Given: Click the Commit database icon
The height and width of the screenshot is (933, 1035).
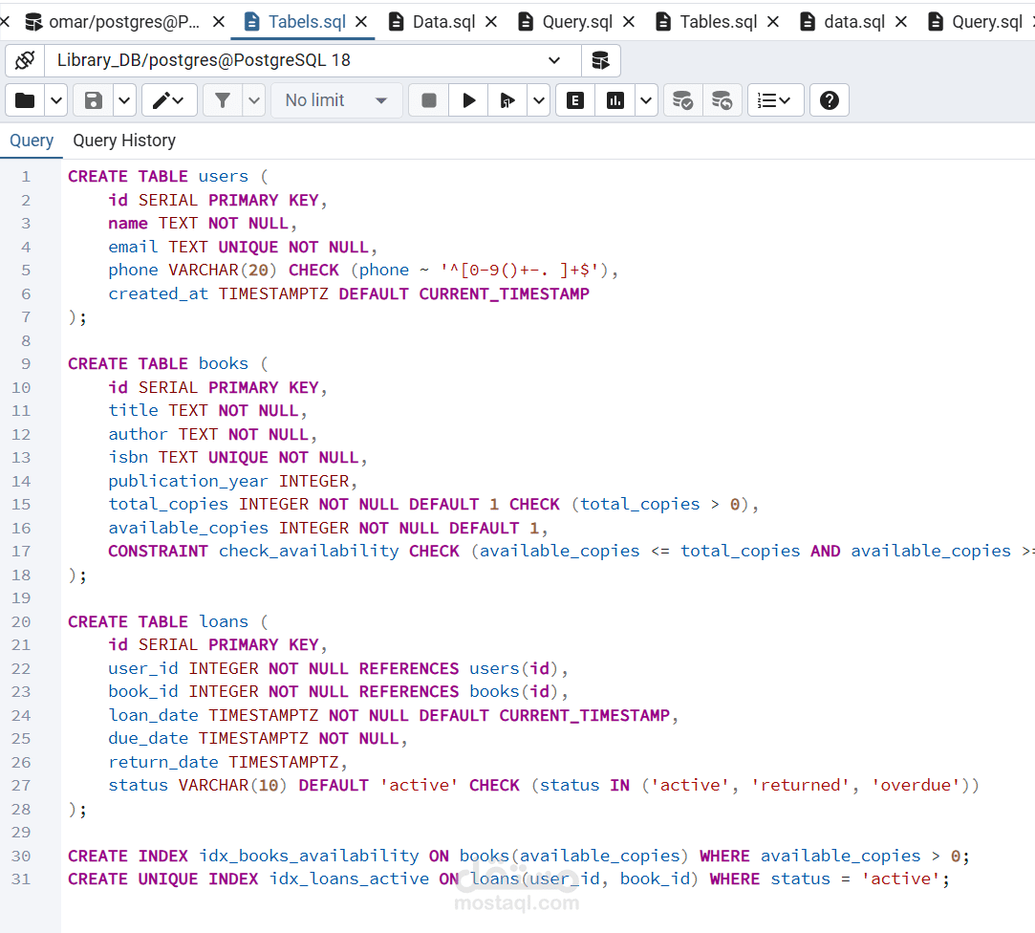Looking at the screenshot, I should click(x=682, y=100).
